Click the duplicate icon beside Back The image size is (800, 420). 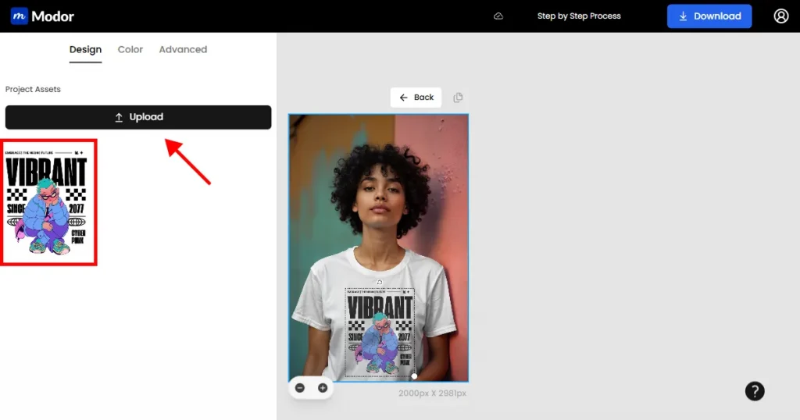[x=459, y=98]
